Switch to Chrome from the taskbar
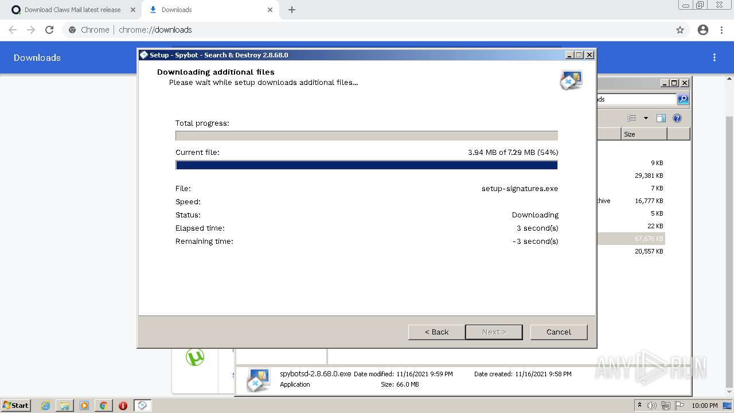Viewport: 734px width, 413px height. point(103,406)
